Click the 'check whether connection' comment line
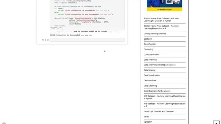Screen dimensions: 221x124 tap(78, 7)
